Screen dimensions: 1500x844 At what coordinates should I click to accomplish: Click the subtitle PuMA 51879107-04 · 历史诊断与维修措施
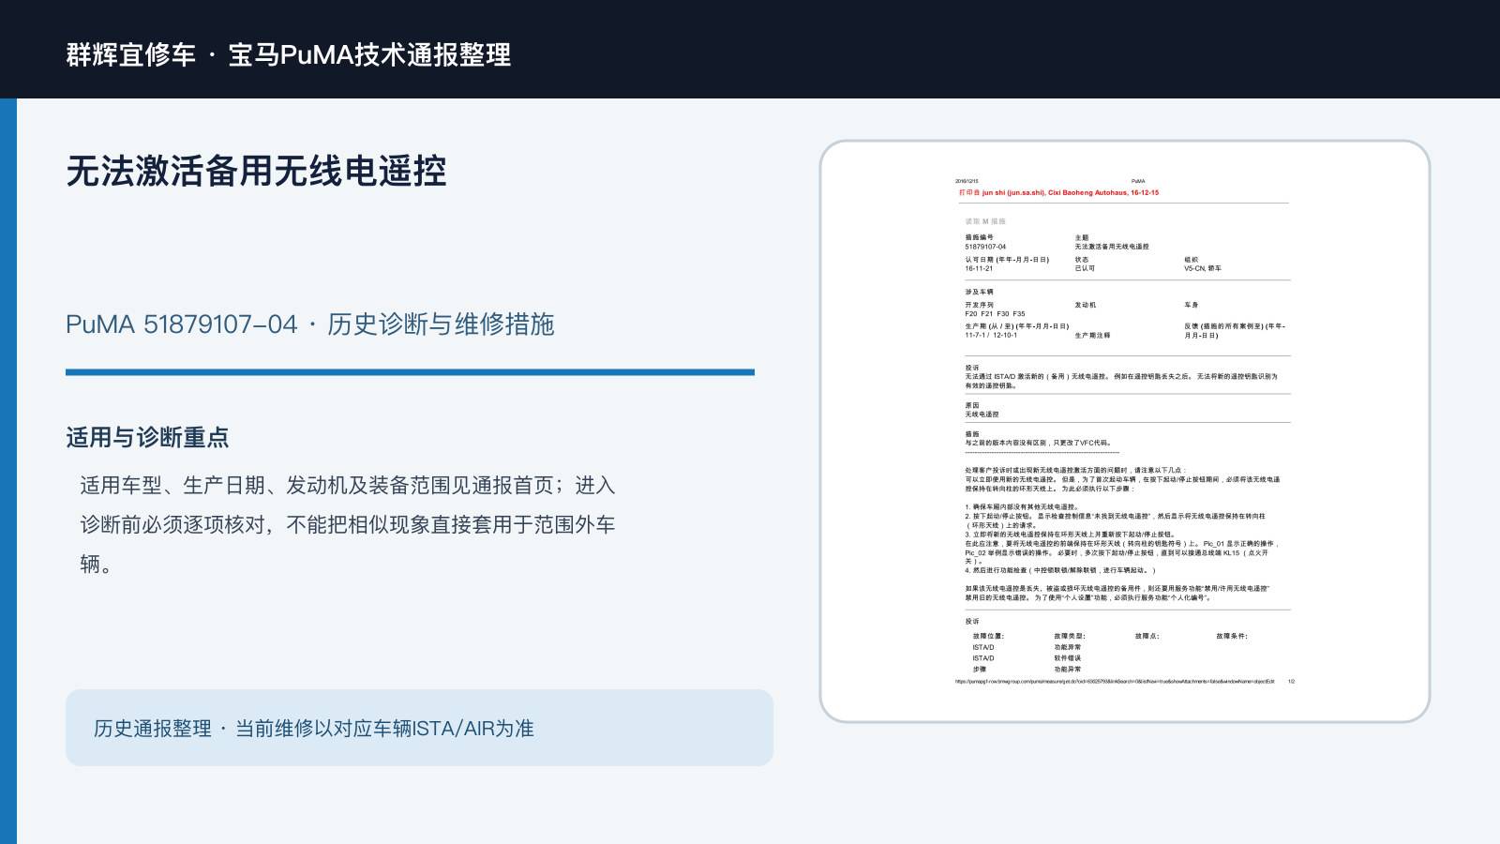[x=310, y=324]
